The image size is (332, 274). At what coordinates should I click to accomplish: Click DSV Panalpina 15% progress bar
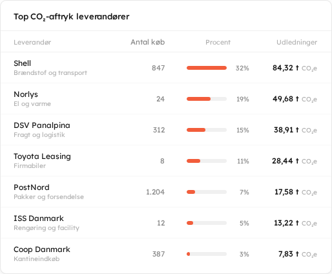coord(207,130)
